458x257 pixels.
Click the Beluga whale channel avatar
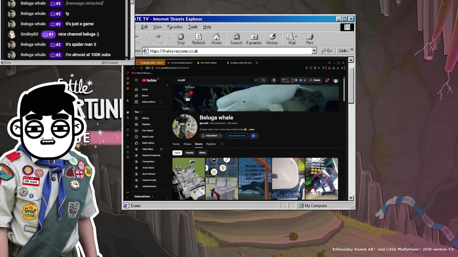point(185,127)
